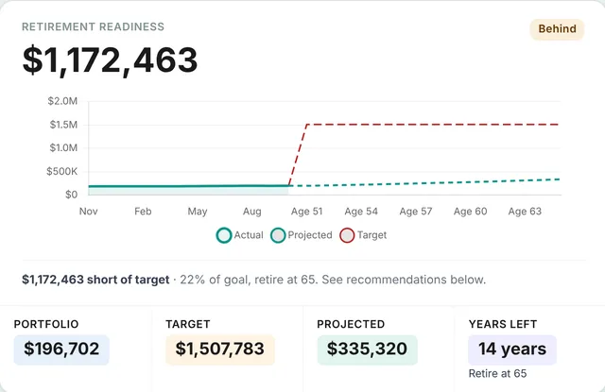Click the Age 63 axis label
This screenshot has height=392, width=605.
(525, 212)
